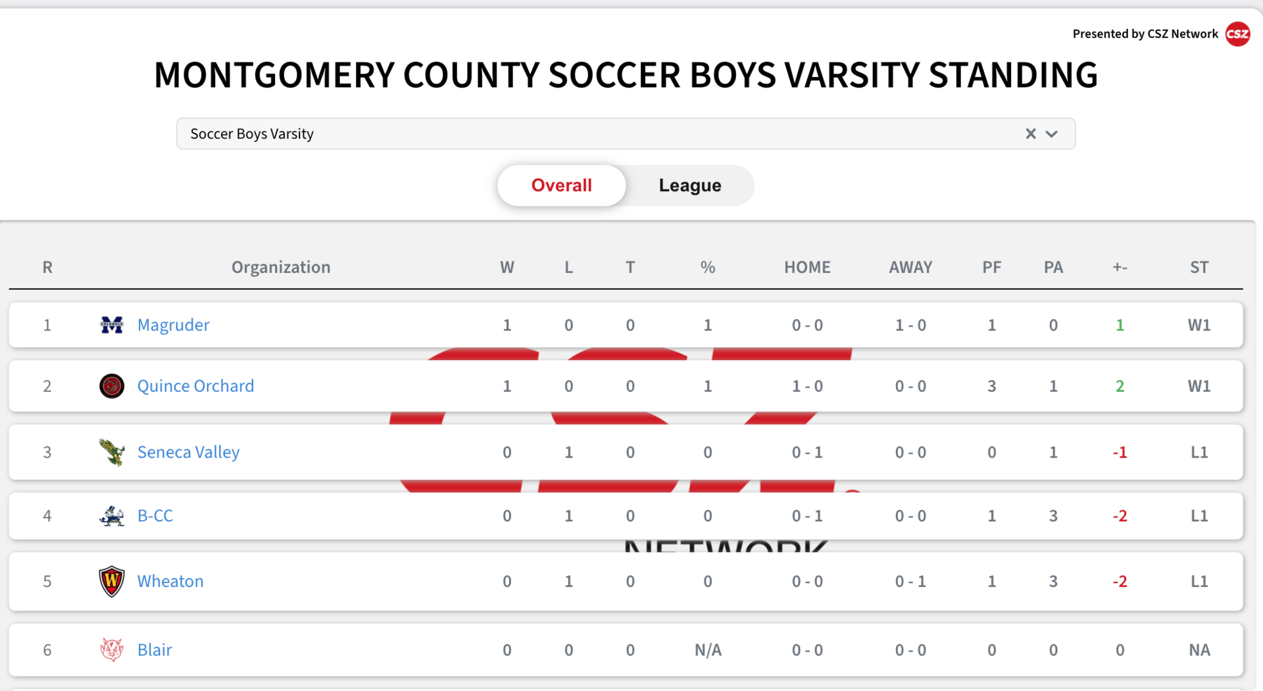The height and width of the screenshot is (691, 1263).
Task: Open the Blair team link
Action: tap(155, 650)
